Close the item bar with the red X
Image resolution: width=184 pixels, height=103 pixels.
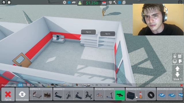181,85
